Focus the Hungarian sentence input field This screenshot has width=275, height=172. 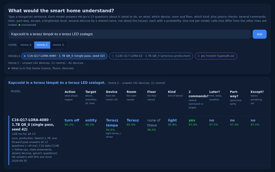coord(130,34)
